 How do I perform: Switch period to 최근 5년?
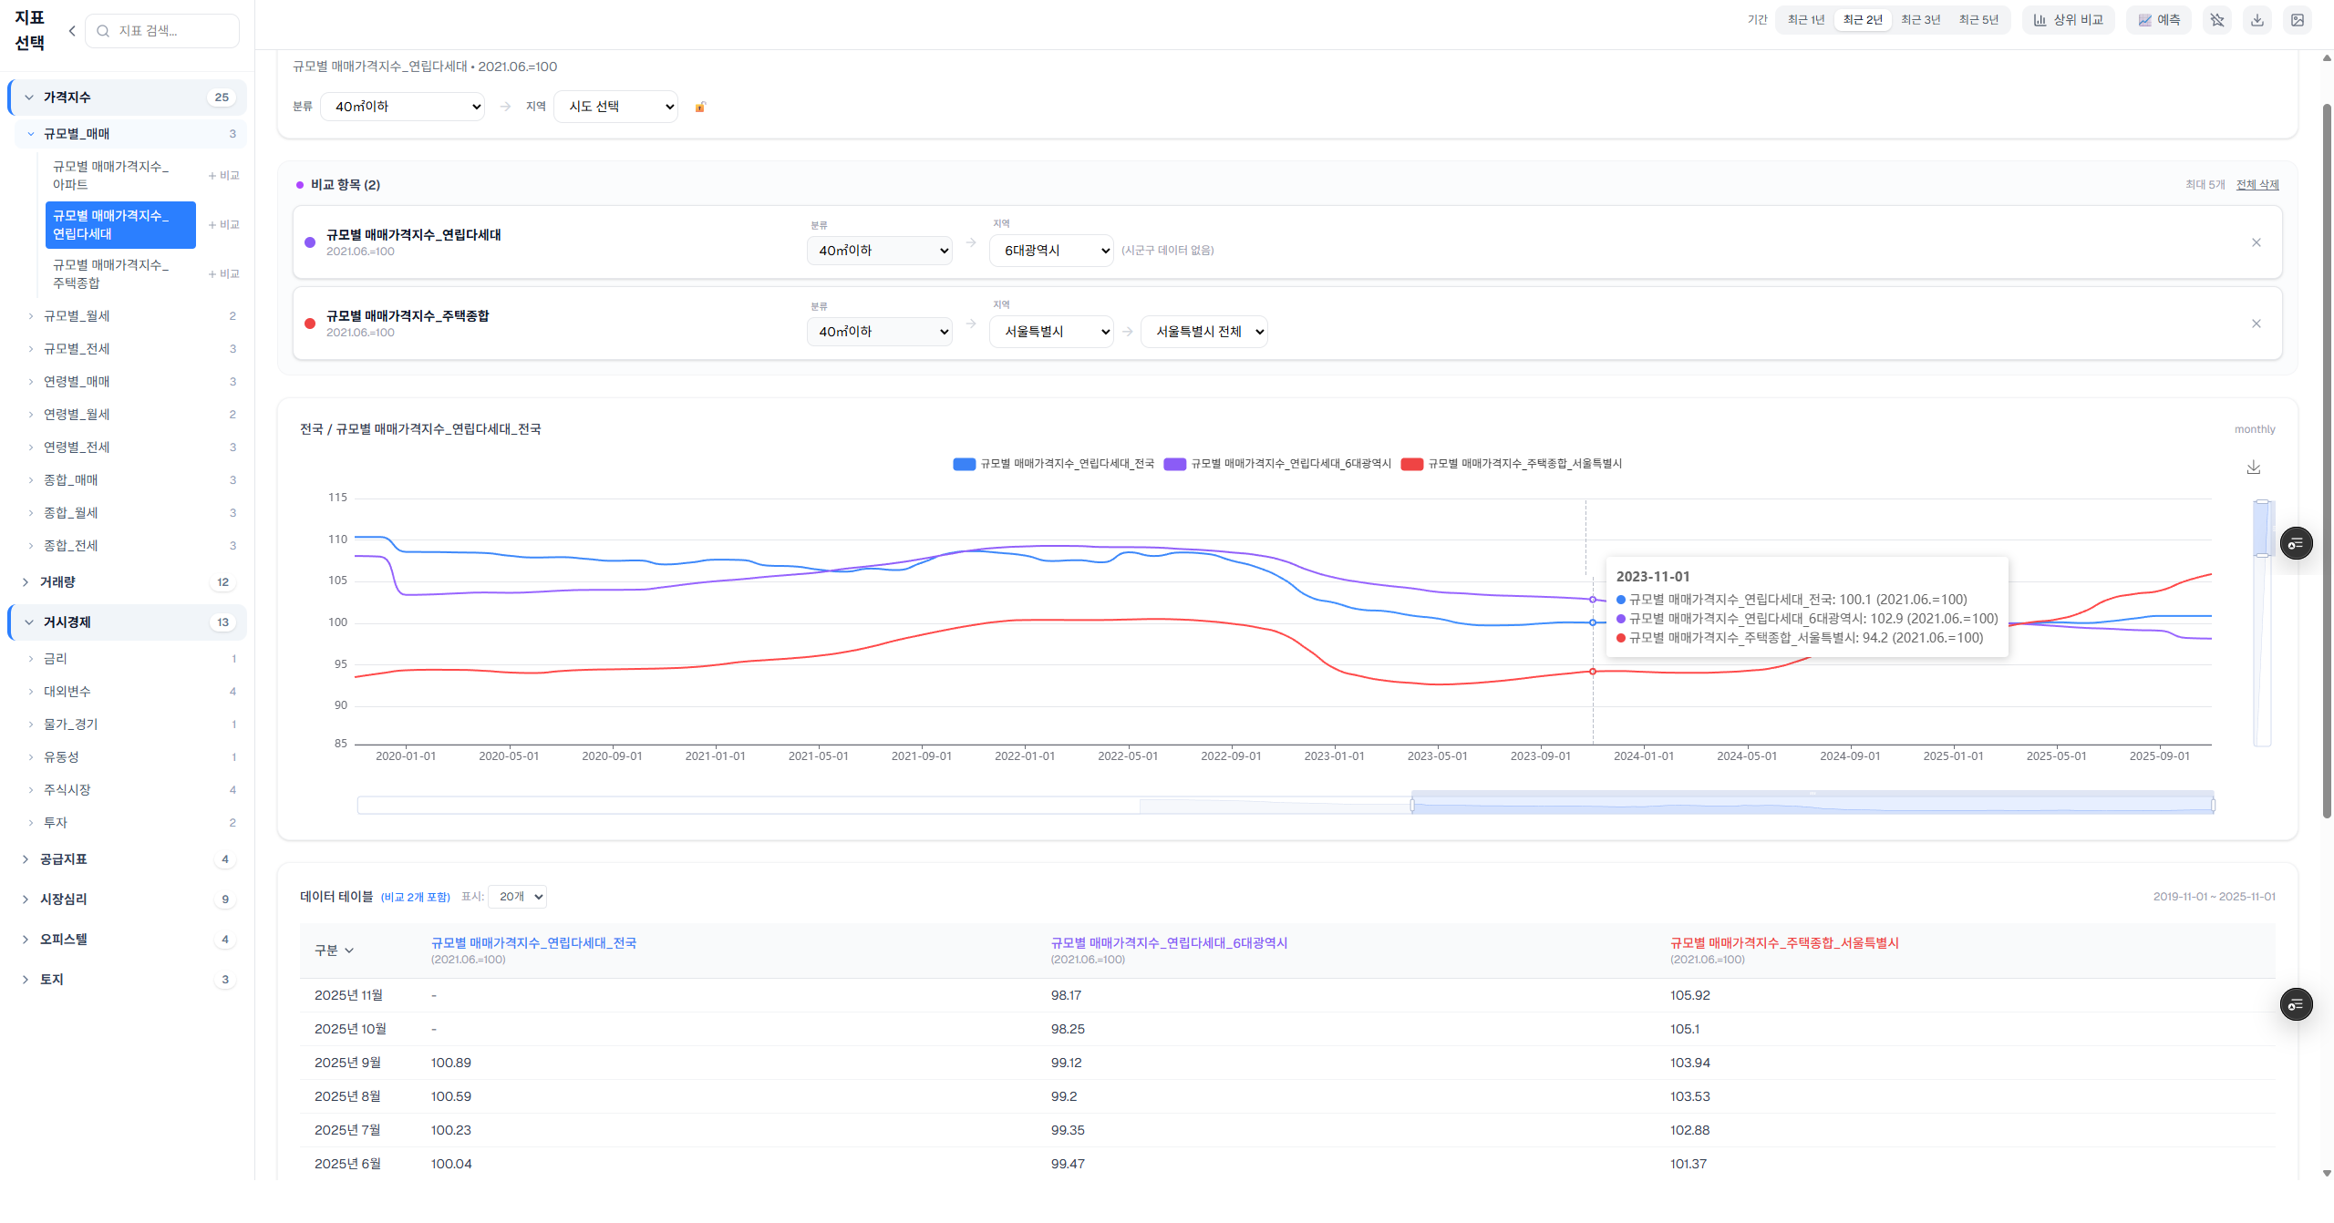tap(1978, 20)
